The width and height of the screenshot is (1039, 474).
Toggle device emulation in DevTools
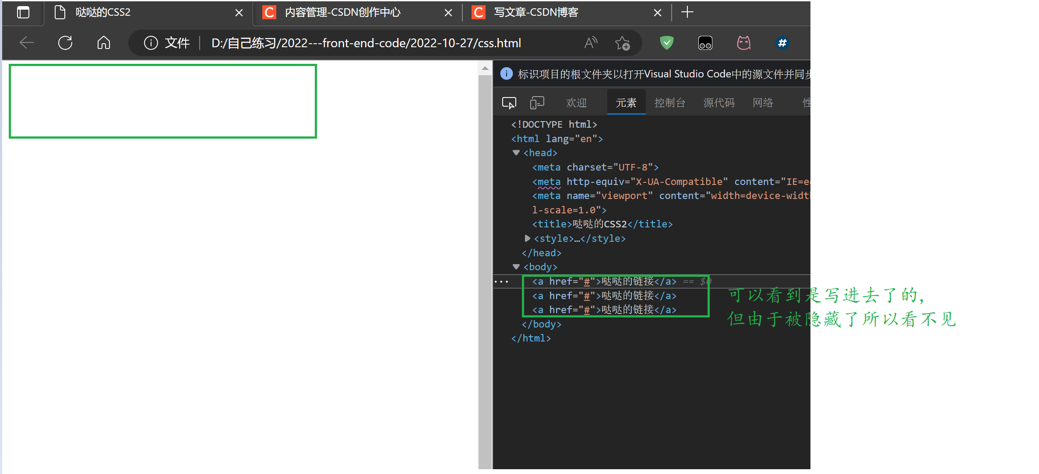tap(537, 103)
